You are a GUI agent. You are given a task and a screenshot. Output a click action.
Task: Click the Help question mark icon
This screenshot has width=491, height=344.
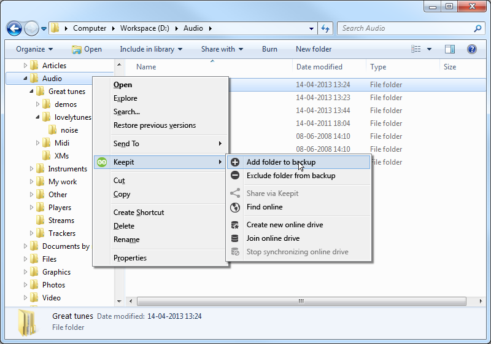coord(471,49)
